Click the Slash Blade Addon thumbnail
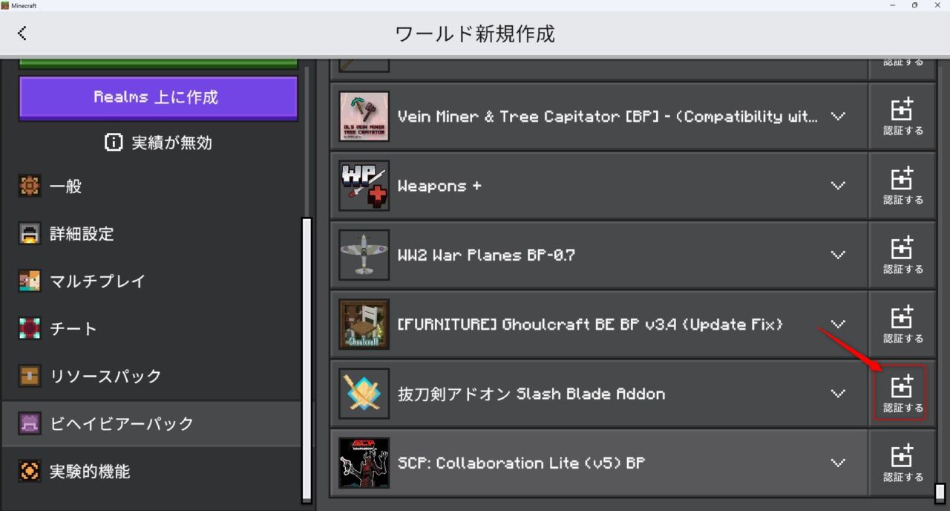Screen dimensions: 950x511 tap(364, 394)
